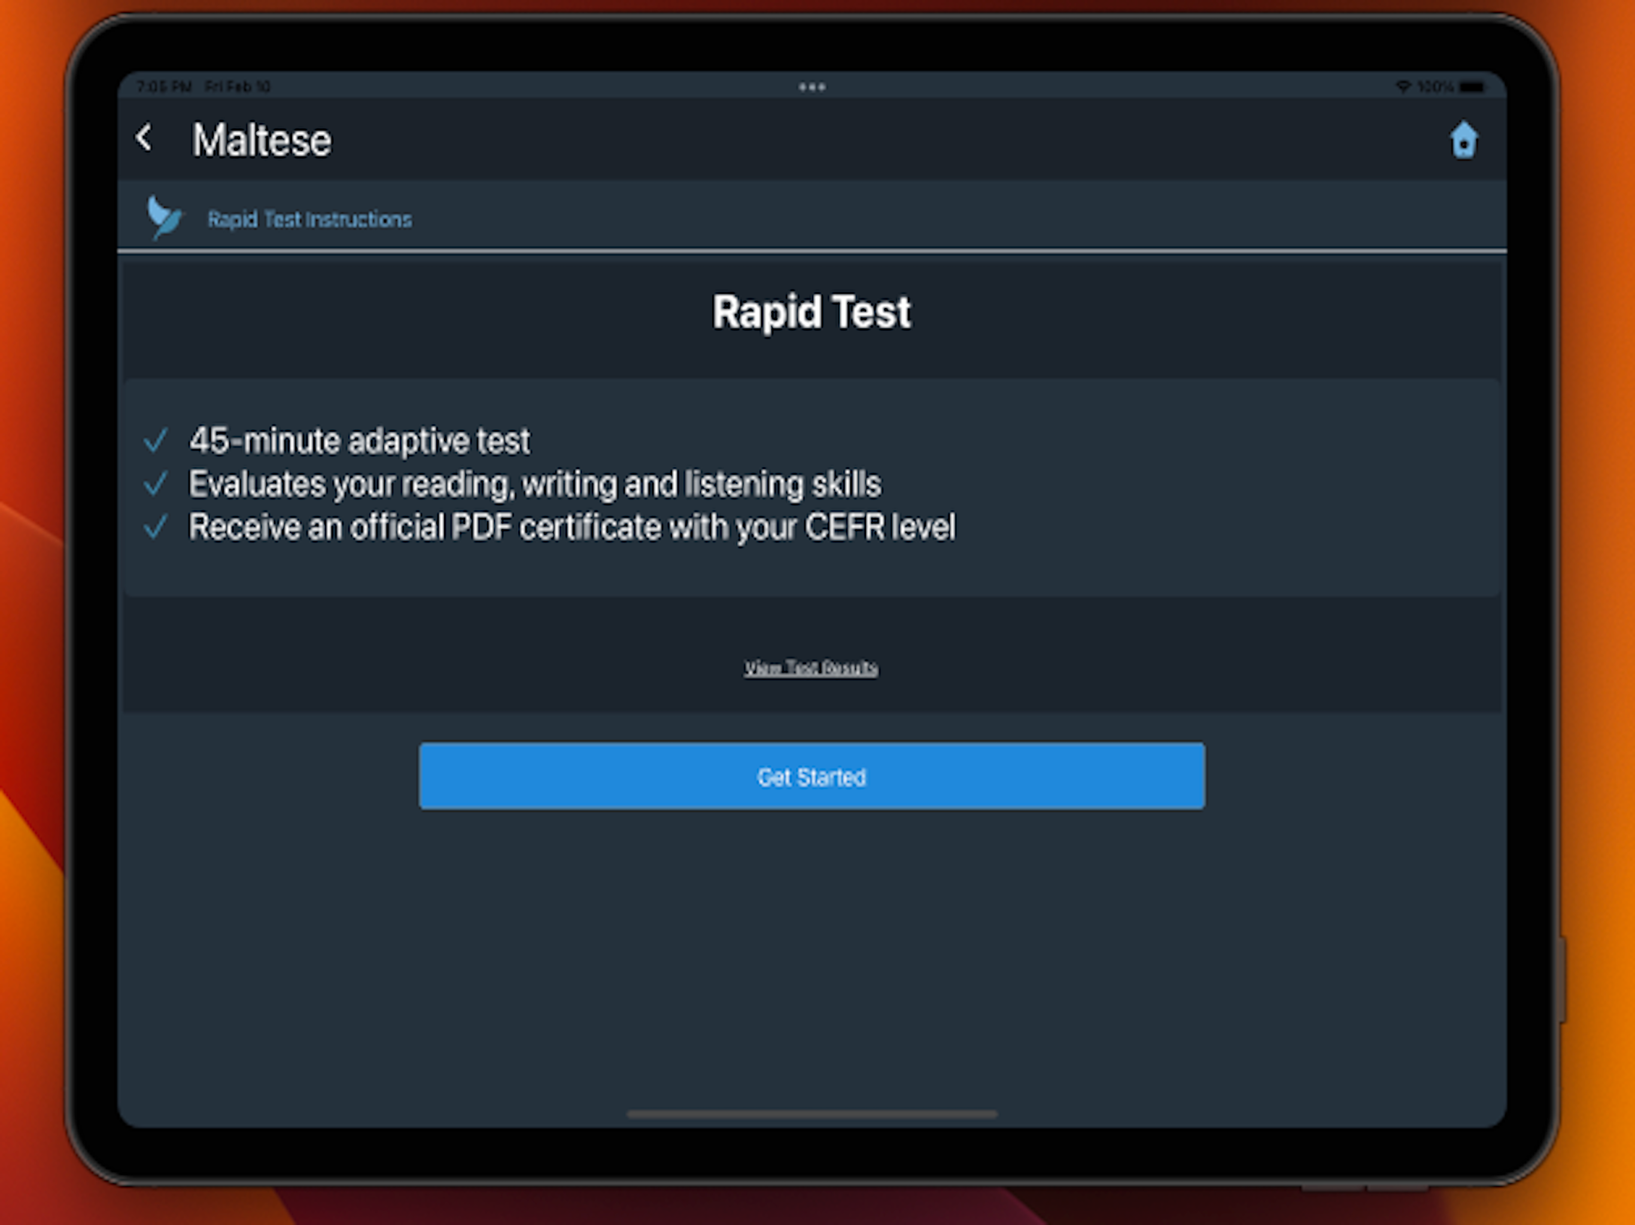Image resolution: width=1635 pixels, height=1225 pixels.
Task: Click the date in the status bar
Action: click(237, 87)
